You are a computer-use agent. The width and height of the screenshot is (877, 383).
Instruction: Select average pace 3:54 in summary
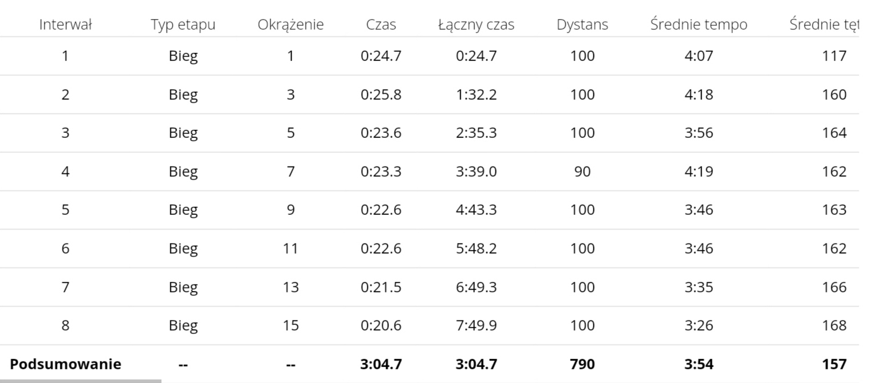tap(699, 364)
